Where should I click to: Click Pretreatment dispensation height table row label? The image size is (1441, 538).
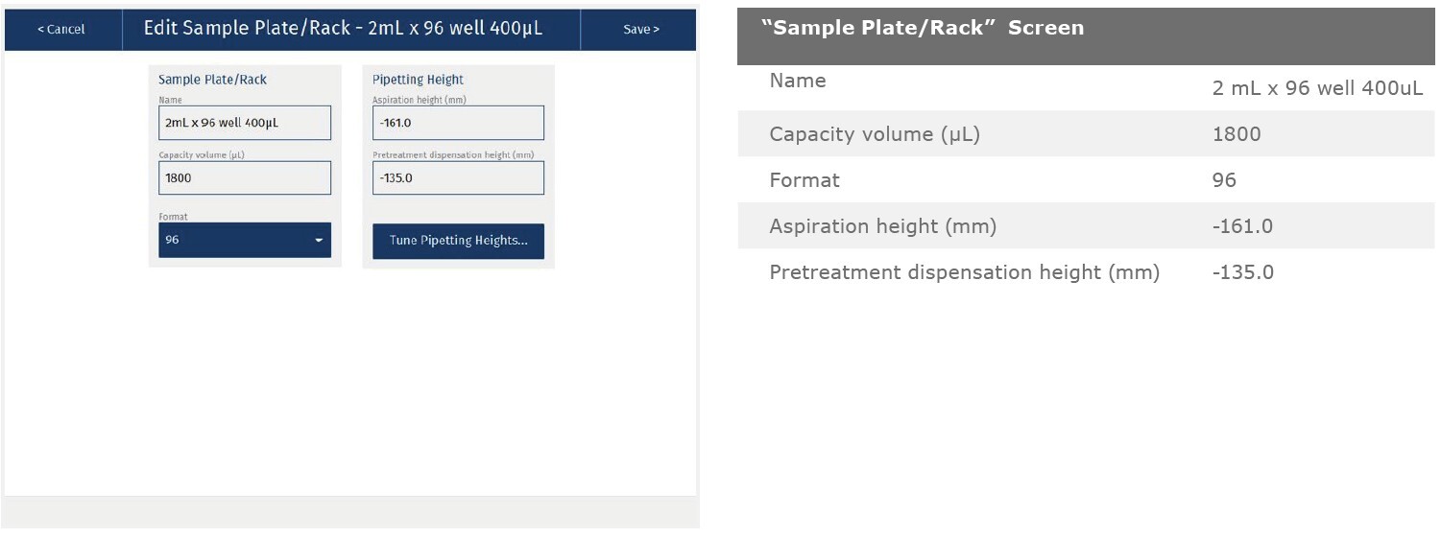964,272
